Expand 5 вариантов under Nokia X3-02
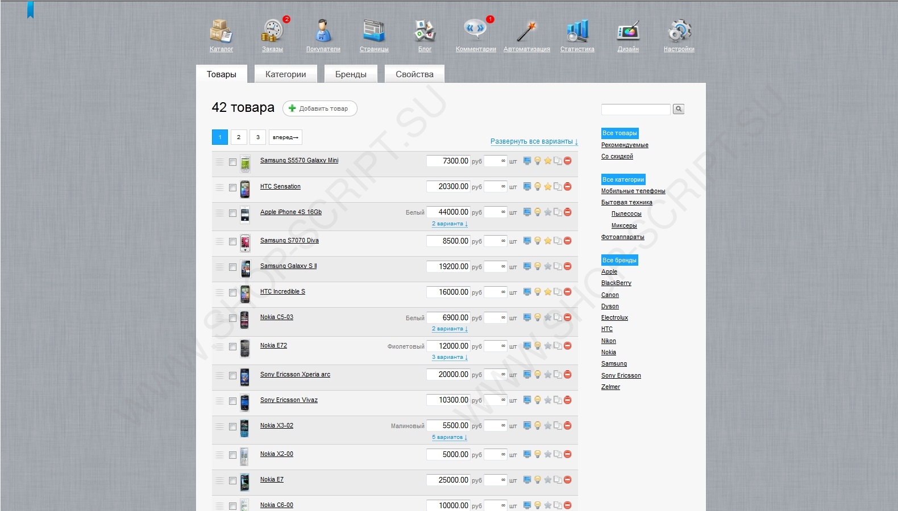 pyautogui.click(x=450, y=437)
